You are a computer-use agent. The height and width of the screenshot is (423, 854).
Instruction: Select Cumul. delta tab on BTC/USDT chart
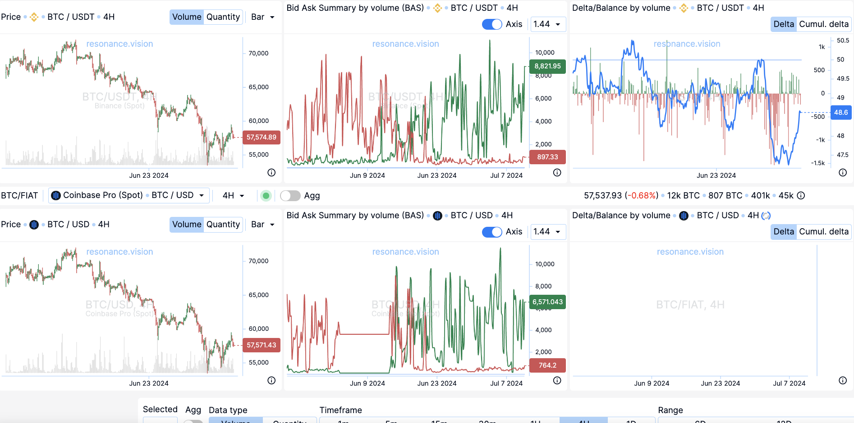[823, 24]
